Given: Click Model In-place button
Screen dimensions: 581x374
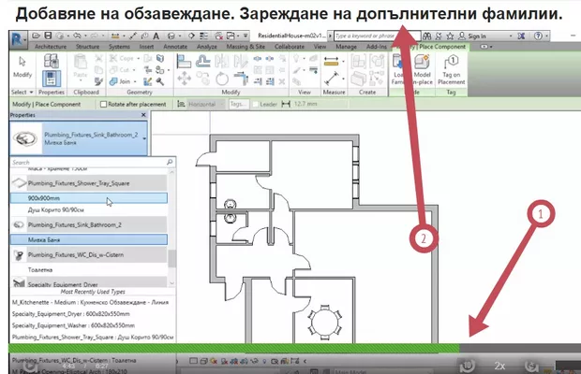Looking at the screenshot, I should (422, 69).
